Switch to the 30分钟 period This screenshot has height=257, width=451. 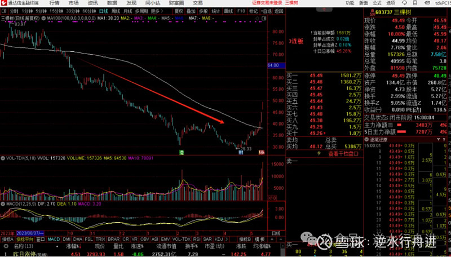pos(73,11)
